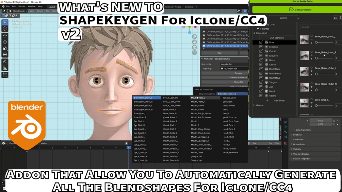Click the Rename button
The width and height of the screenshot is (342, 192).
(x=225, y=73)
